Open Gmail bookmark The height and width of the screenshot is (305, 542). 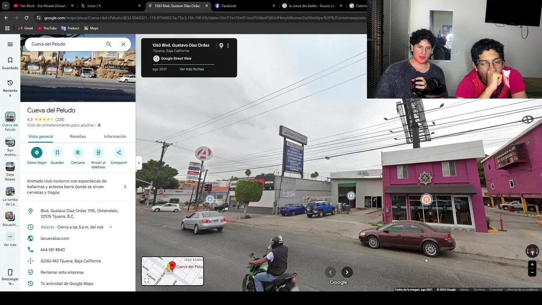[25, 28]
